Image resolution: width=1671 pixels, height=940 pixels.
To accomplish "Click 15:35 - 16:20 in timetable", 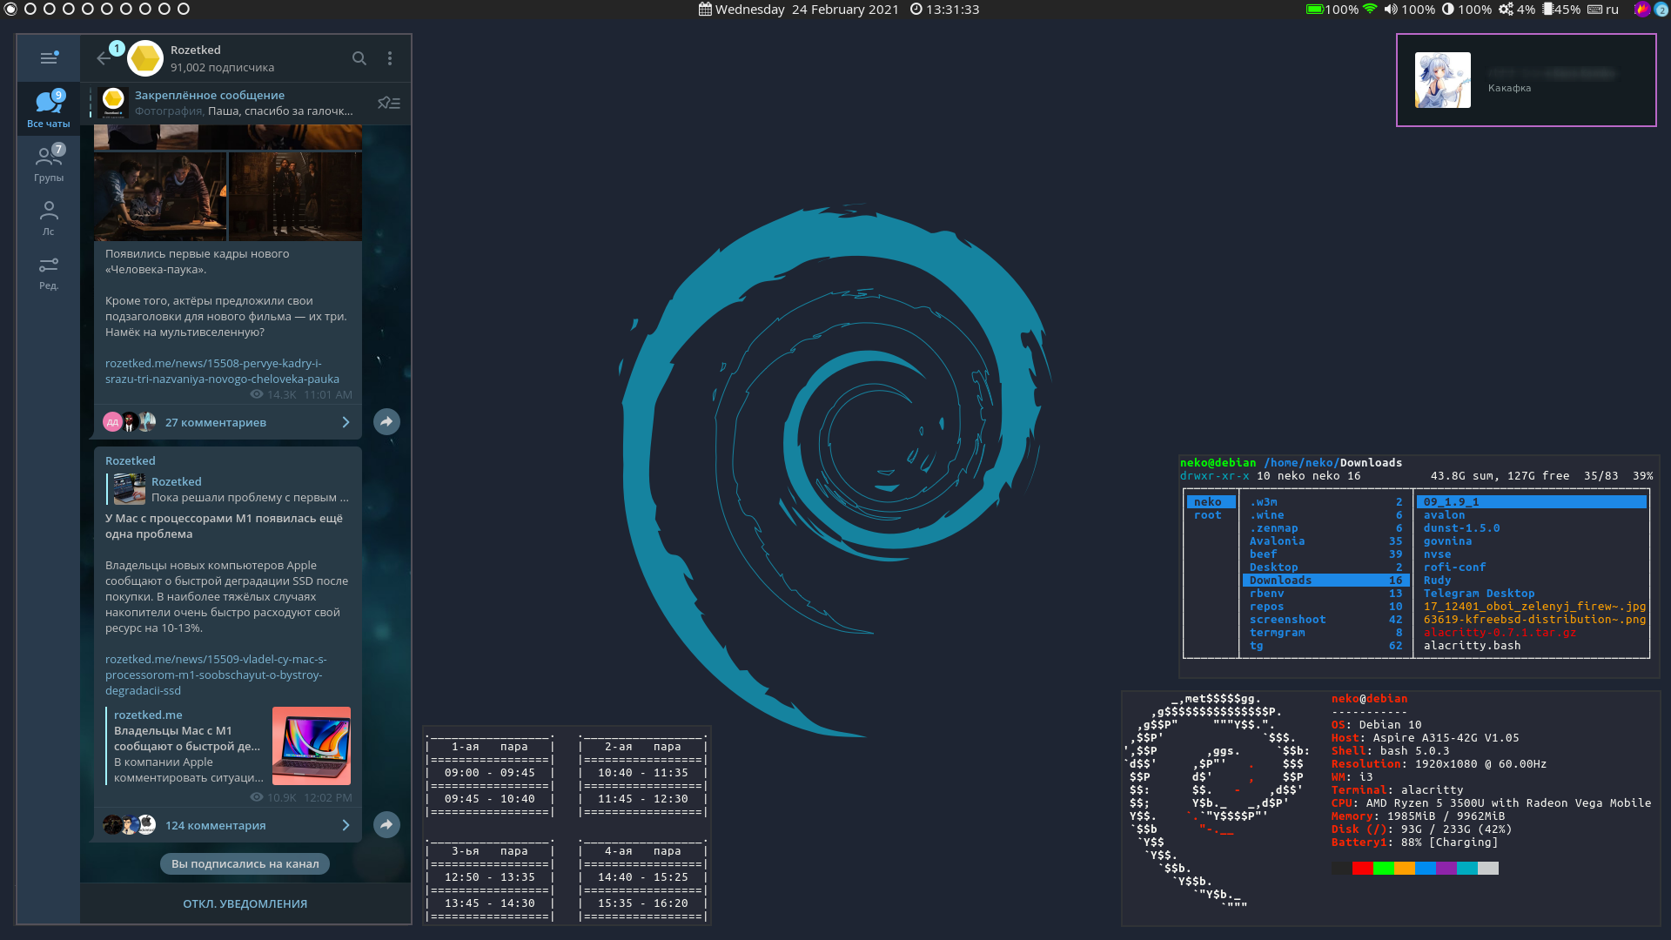I will tap(643, 903).
